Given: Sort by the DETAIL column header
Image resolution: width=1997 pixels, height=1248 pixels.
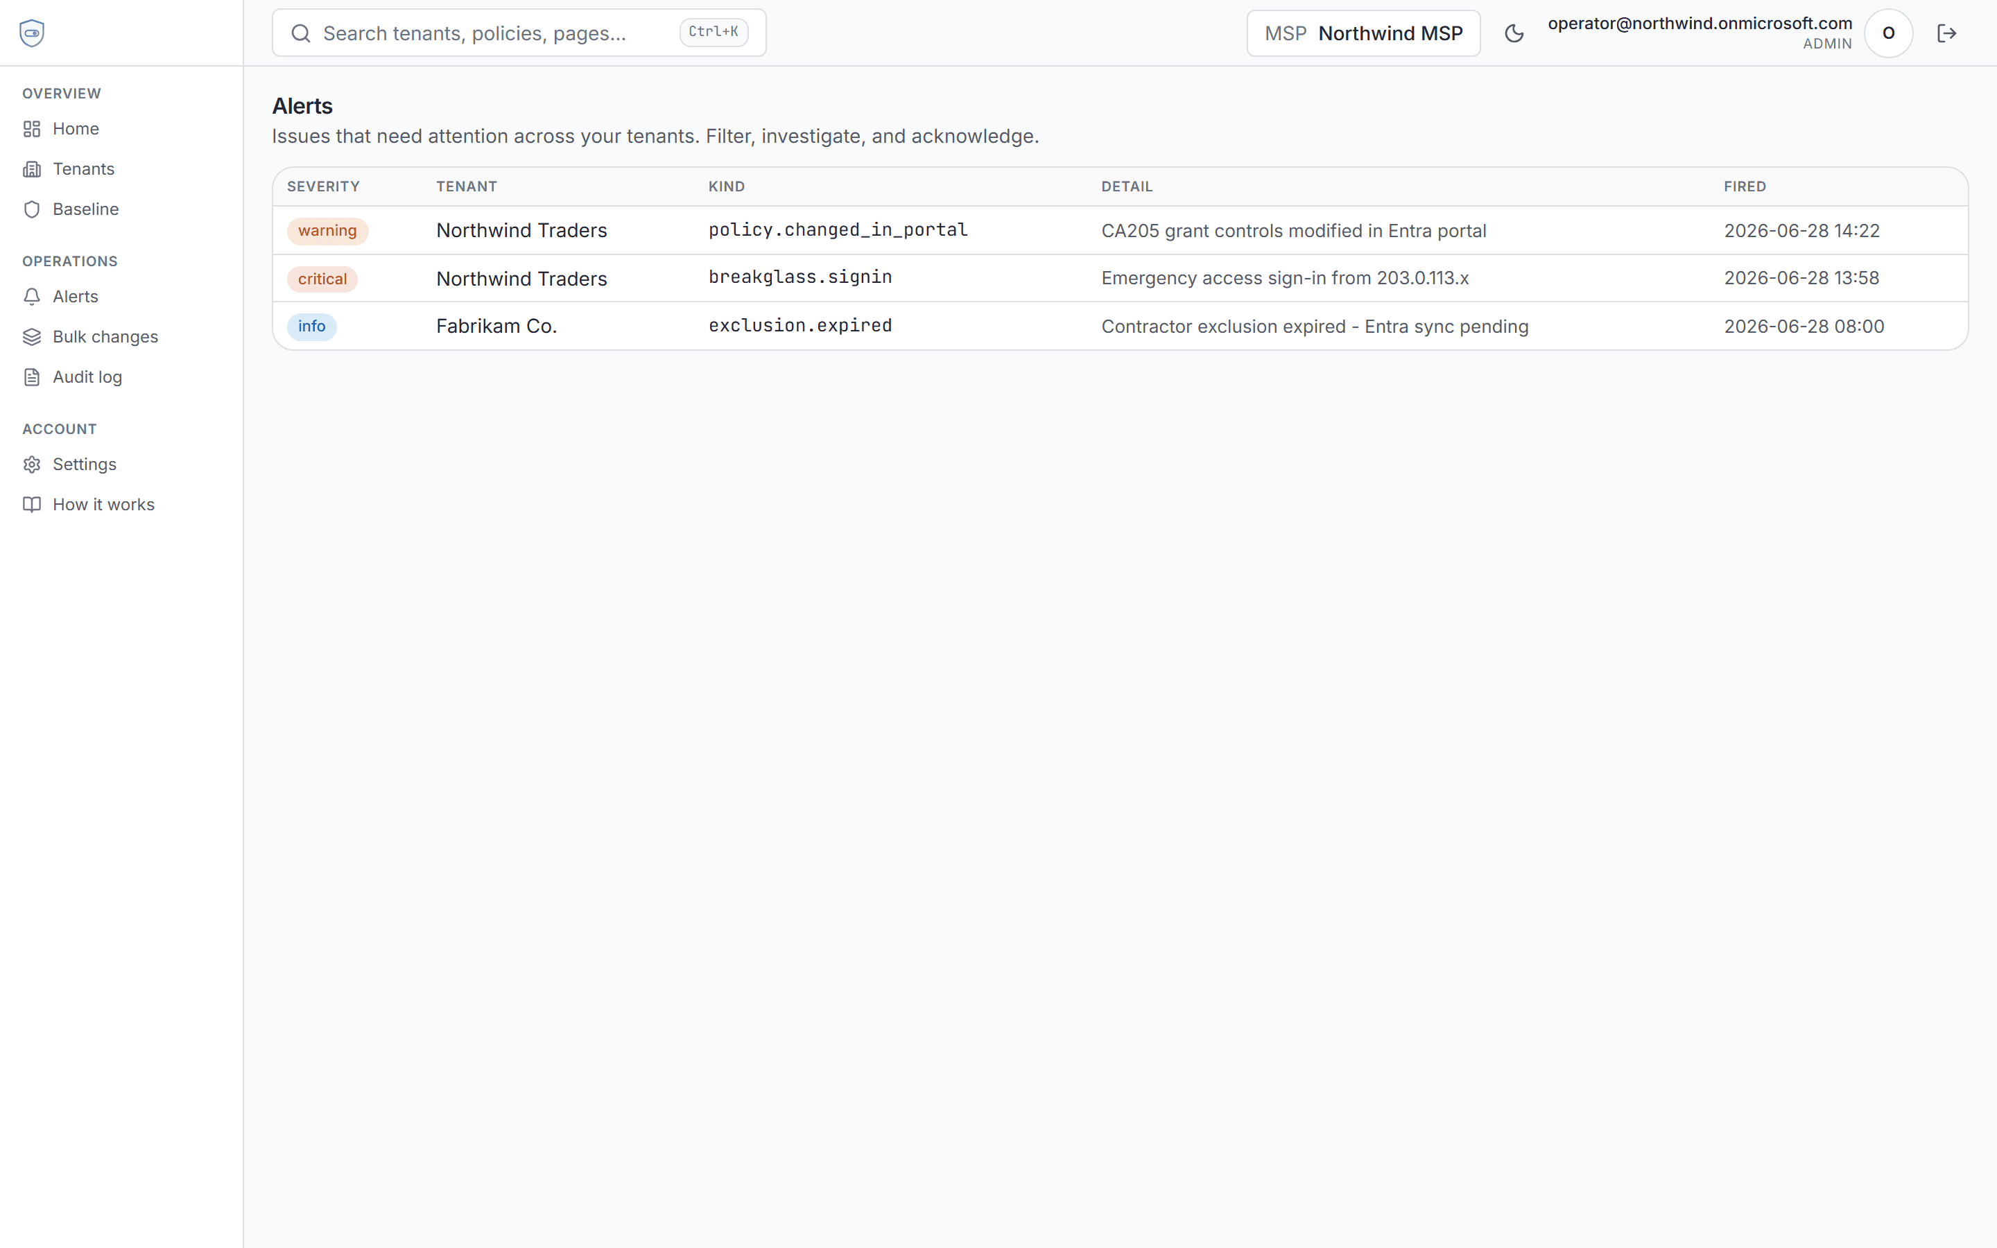Looking at the screenshot, I should (1126, 187).
